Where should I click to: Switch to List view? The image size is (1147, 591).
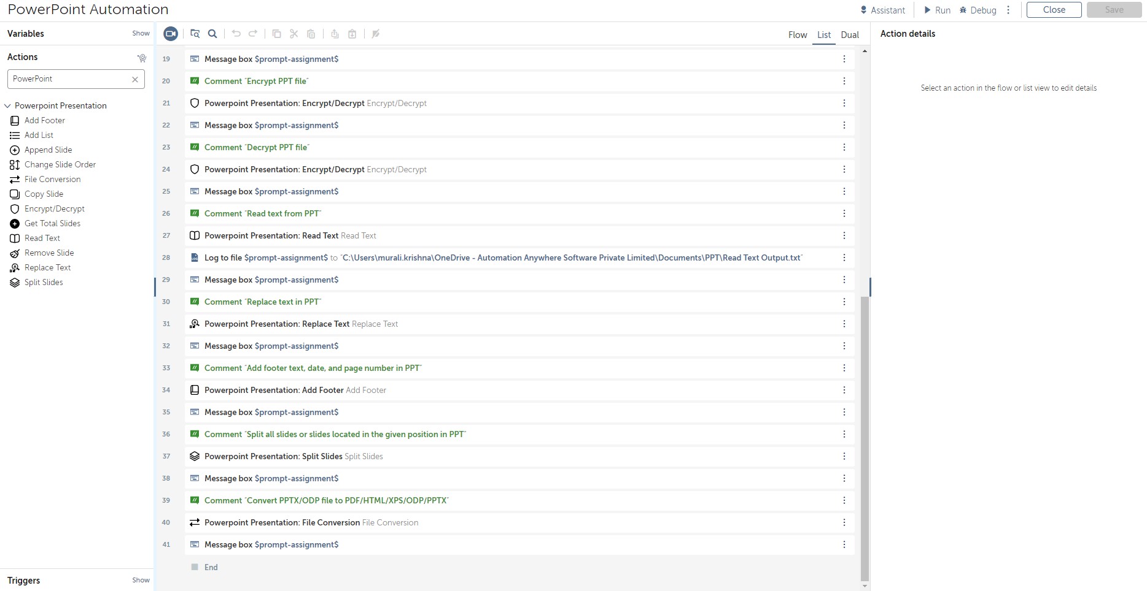click(x=824, y=35)
